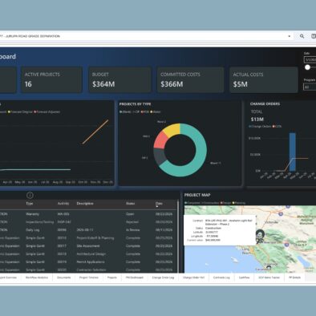Click the 'Open' status cell
This screenshot has height=316, width=316.
130,214
